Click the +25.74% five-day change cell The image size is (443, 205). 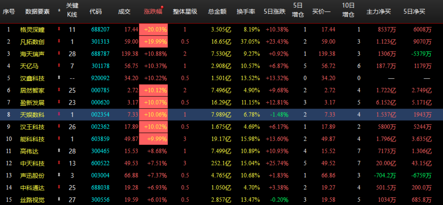click(277, 163)
